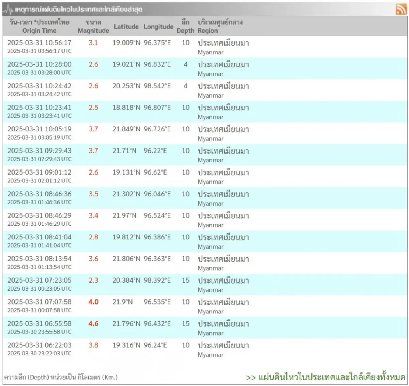
Task: Click the orange RSS feed icon
Action: 401,9
